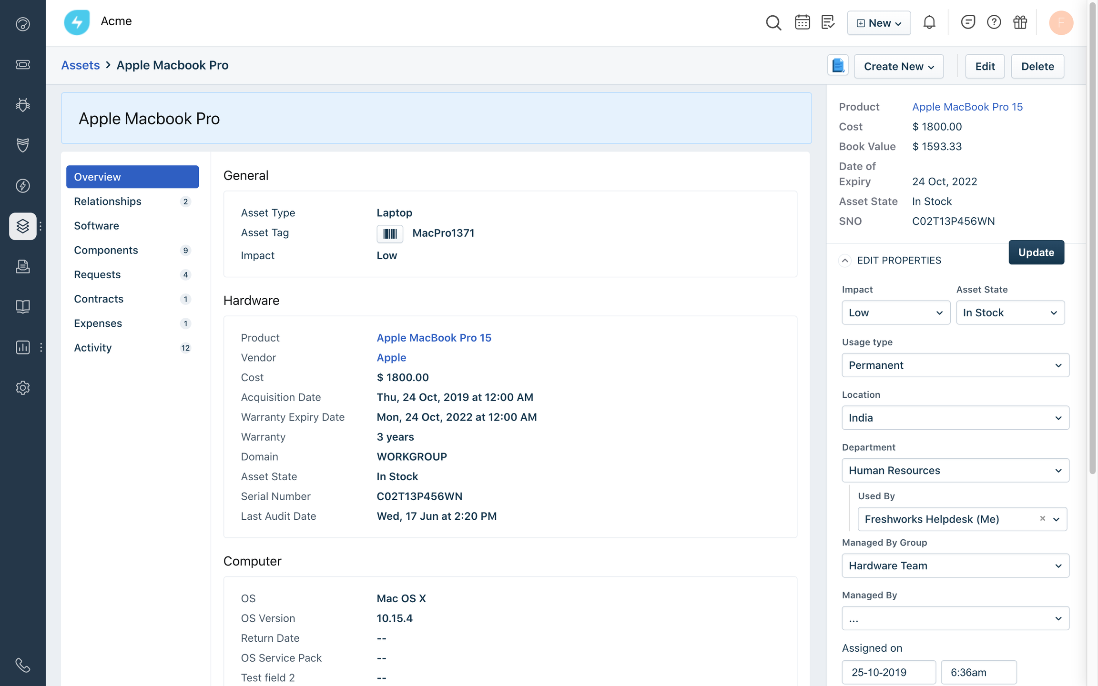Click the barcode icon next to MacPro1371
1098x686 pixels.
pos(390,233)
